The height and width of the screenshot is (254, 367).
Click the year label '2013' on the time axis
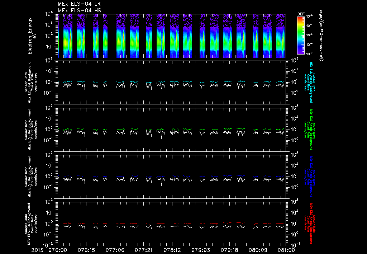point(38,250)
